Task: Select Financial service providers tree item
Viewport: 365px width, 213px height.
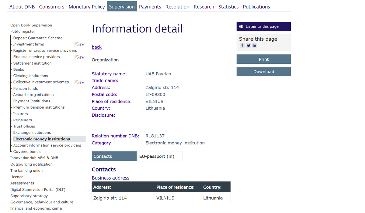Action: pyautogui.click(x=36, y=57)
